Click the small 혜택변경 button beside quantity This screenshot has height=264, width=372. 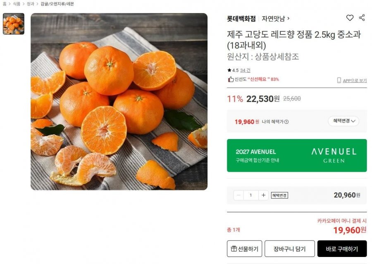point(279,195)
